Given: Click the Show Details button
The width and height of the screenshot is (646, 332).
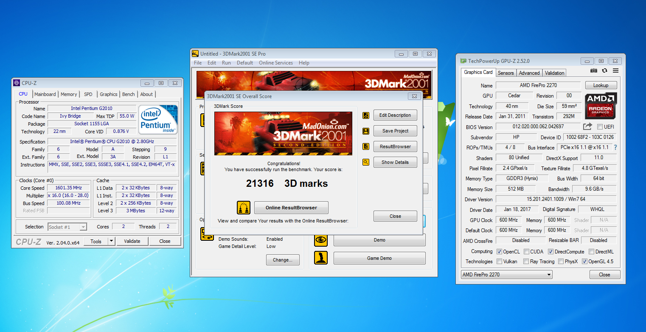Looking at the screenshot, I should tap(395, 162).
